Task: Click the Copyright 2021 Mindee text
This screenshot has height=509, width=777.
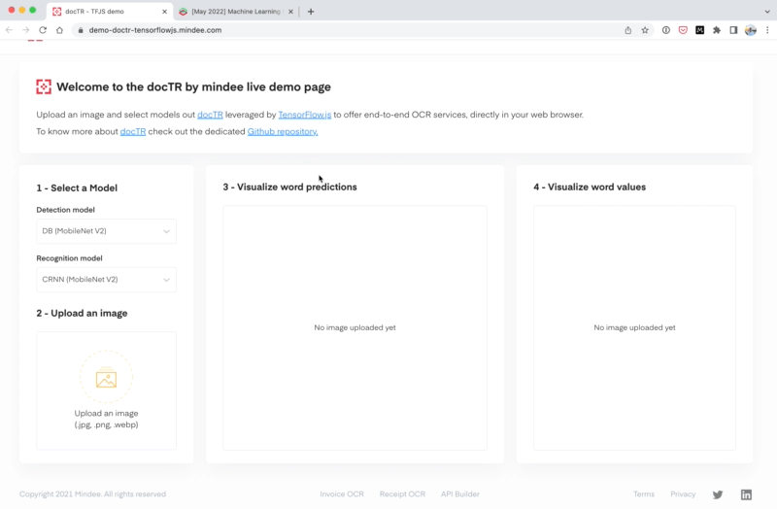Action: coord(92,494)
